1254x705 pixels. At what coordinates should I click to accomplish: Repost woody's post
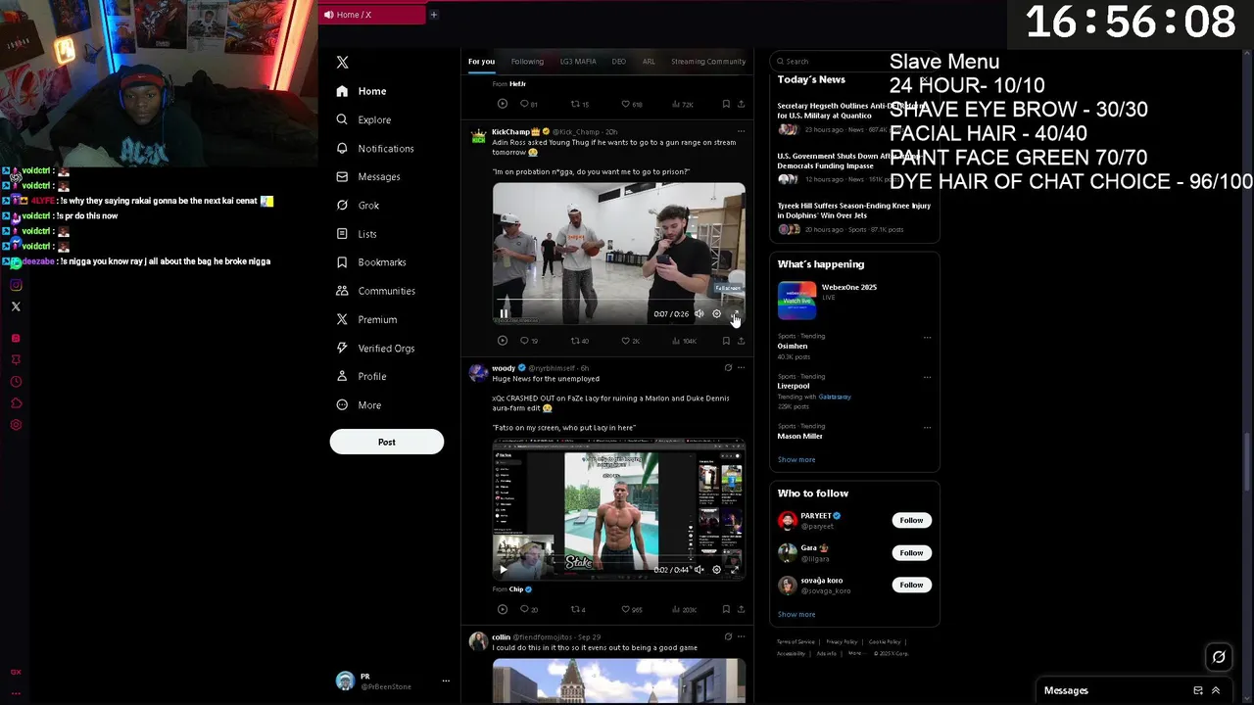pos(578,609)
